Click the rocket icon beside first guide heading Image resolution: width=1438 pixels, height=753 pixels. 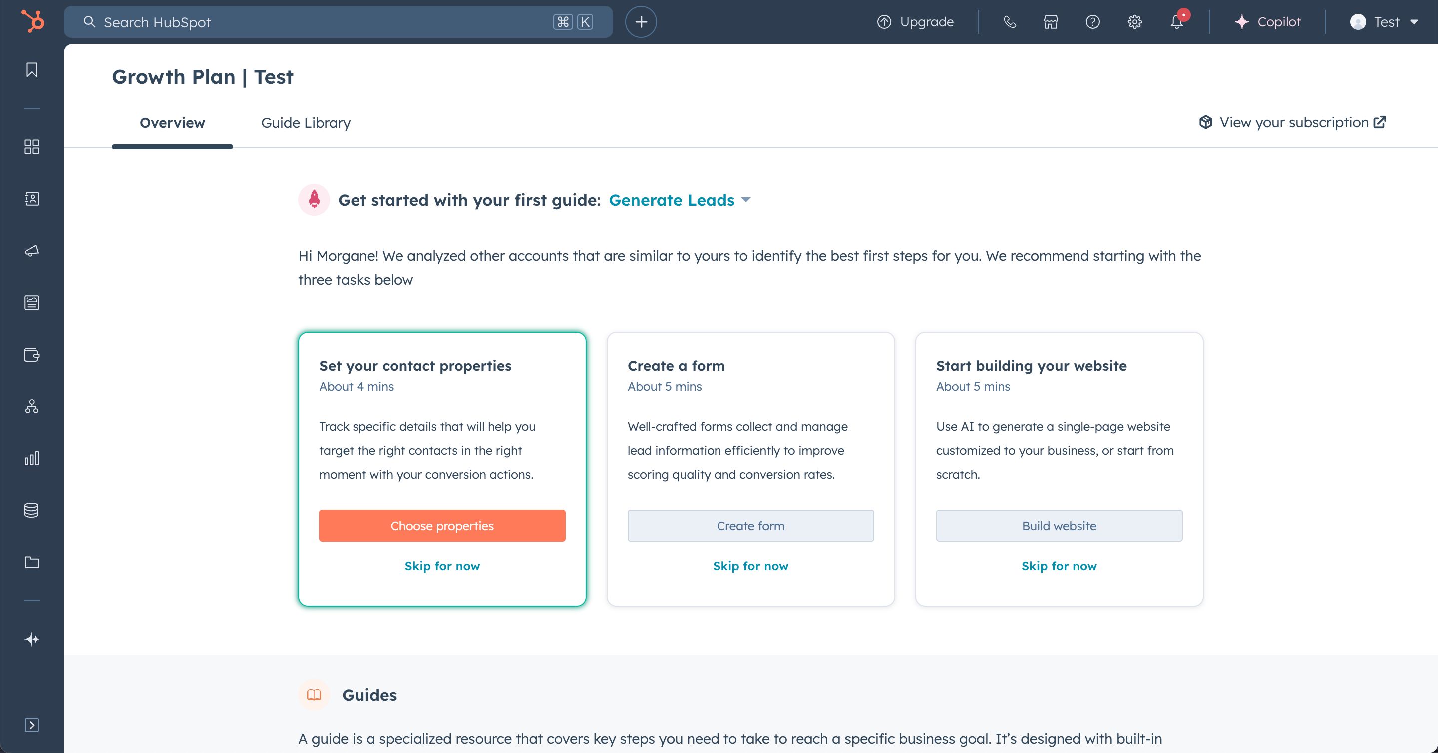tap(314, 200)
